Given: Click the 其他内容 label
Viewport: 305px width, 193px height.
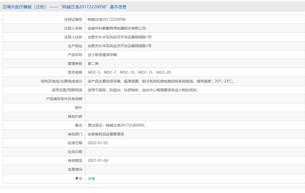Looking at the screenshot, I should point(75,116).
